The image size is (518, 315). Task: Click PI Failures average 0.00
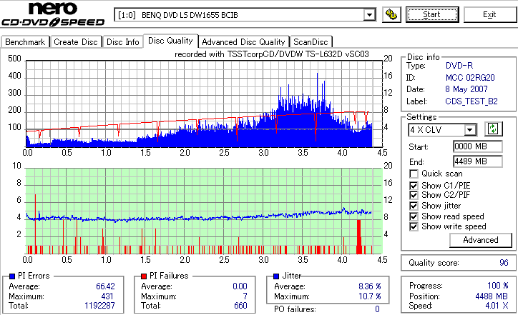[240, 286]
